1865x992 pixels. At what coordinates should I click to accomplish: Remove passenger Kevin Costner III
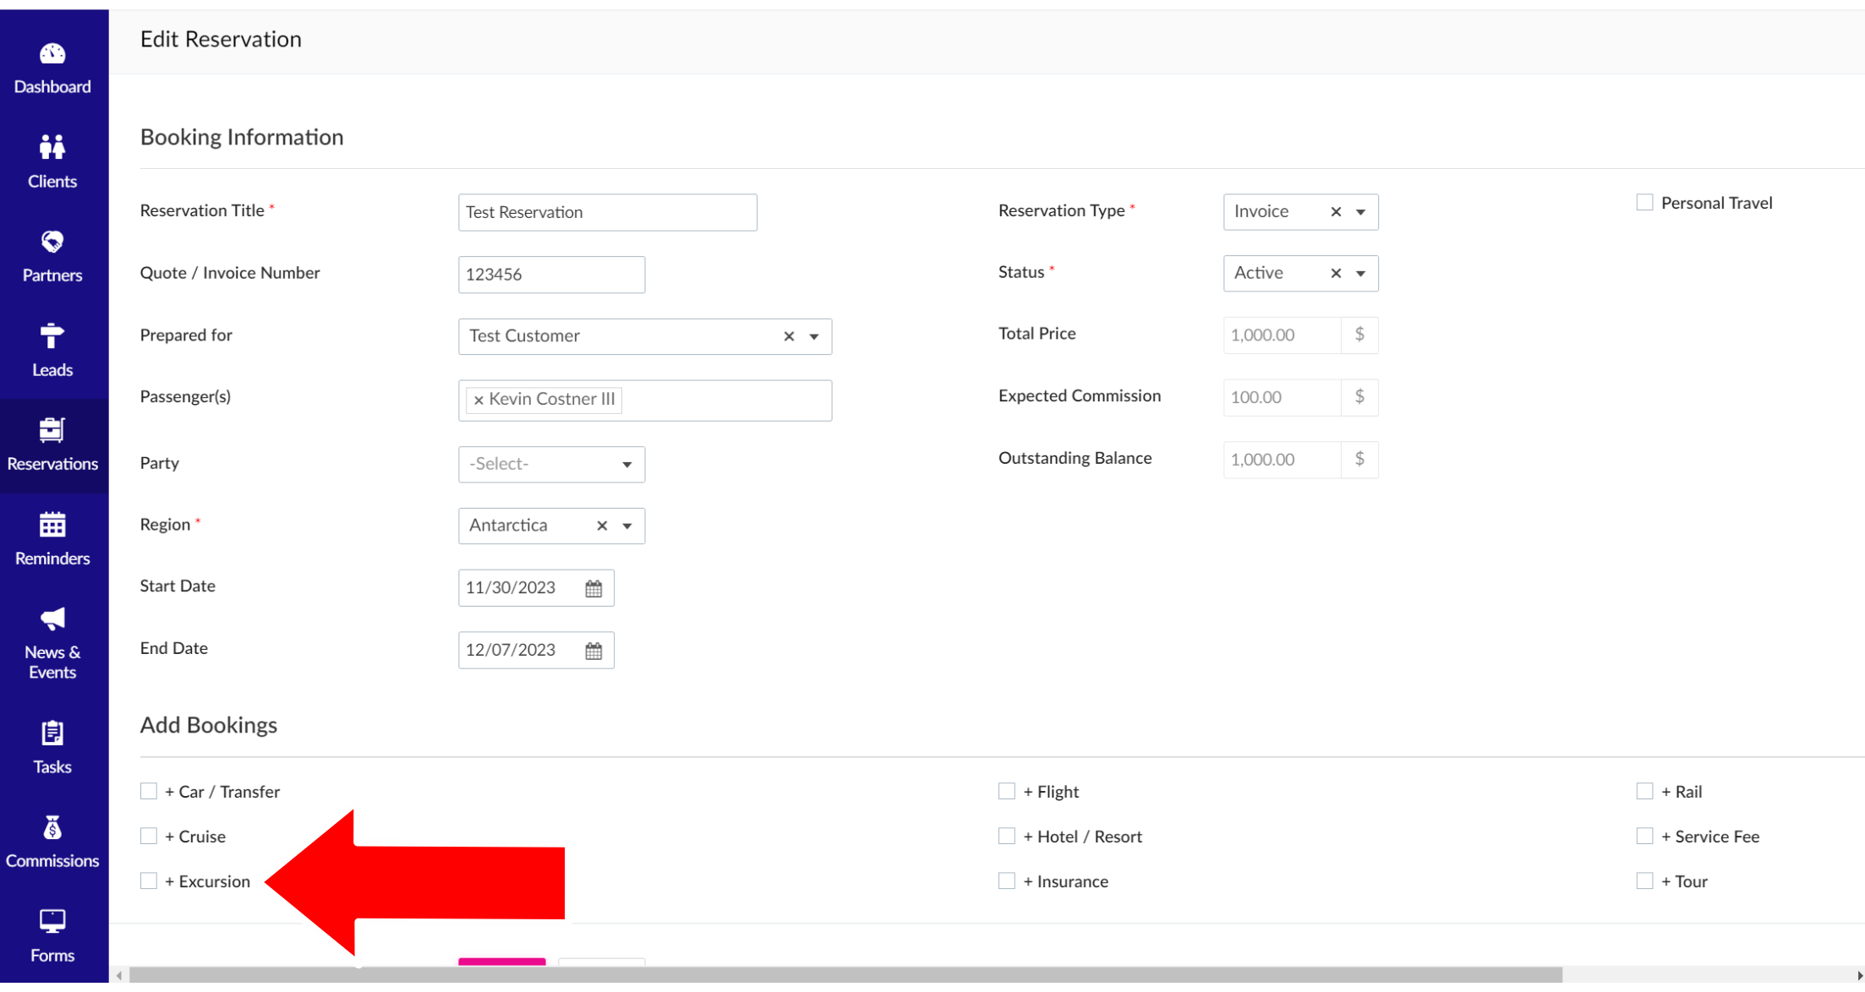[x=479, y=401]
